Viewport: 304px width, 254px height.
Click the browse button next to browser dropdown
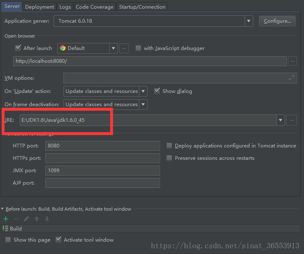pyautogui.click(x=124, y=48)
